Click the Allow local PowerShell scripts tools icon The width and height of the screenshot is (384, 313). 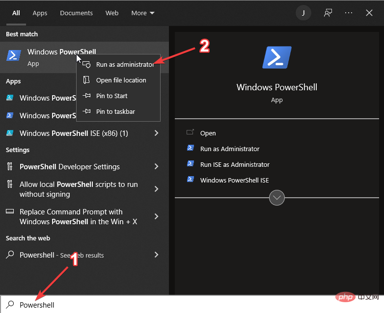point(9,184)
